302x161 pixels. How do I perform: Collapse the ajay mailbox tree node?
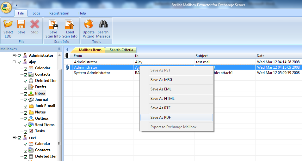pyautogui.click(x=14, y=62)
